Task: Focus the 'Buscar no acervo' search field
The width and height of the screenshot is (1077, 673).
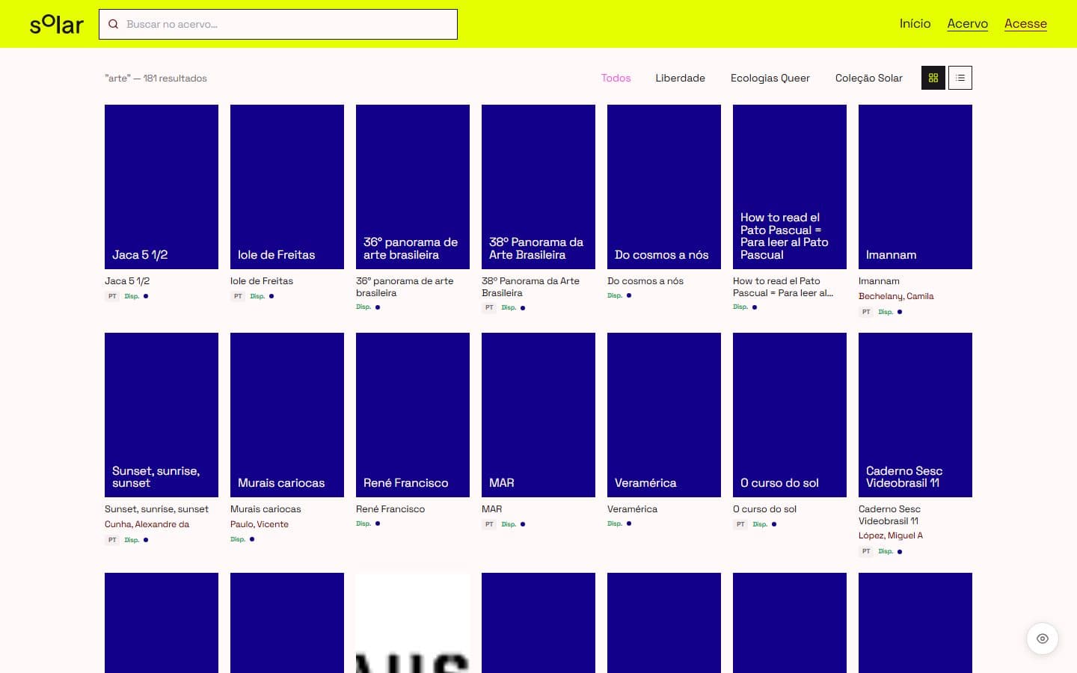Action: 278,24
